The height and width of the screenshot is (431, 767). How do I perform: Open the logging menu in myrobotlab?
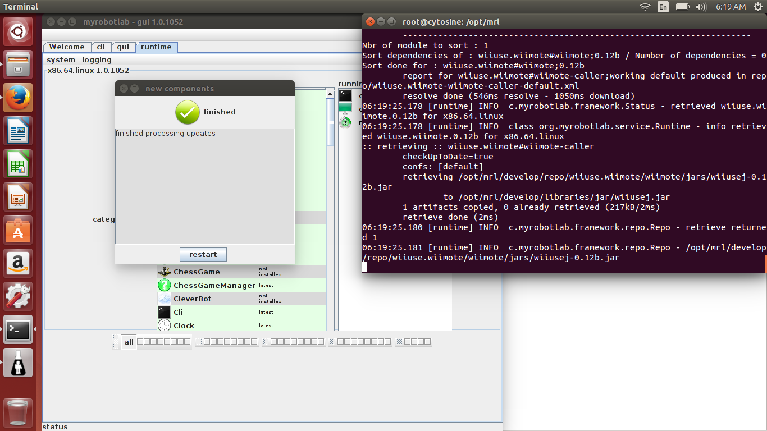(97, 59)
